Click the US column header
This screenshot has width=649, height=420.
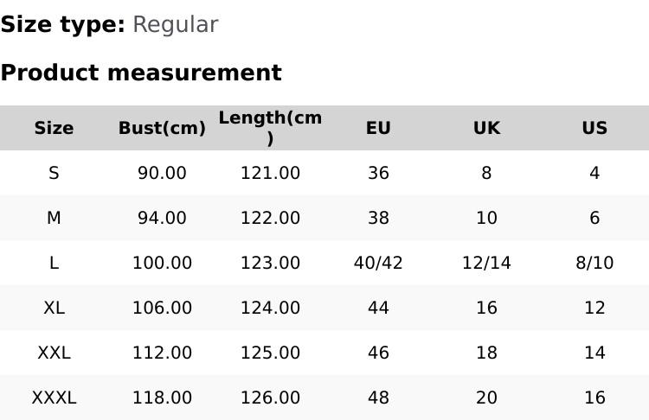[x=594, y=128]
